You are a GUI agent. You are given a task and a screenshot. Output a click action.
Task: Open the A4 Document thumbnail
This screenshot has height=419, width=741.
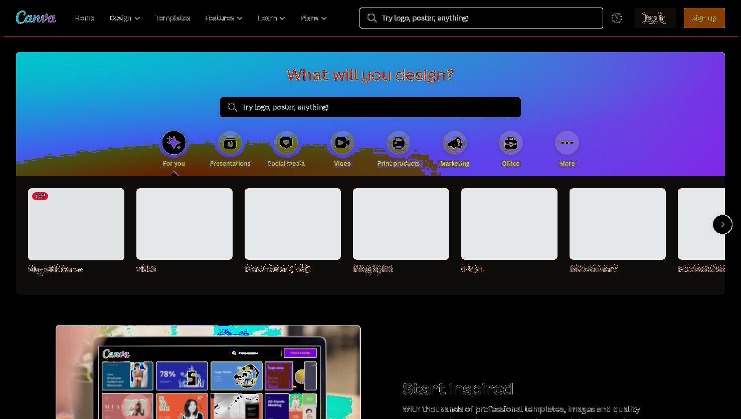tap(618, 224)
